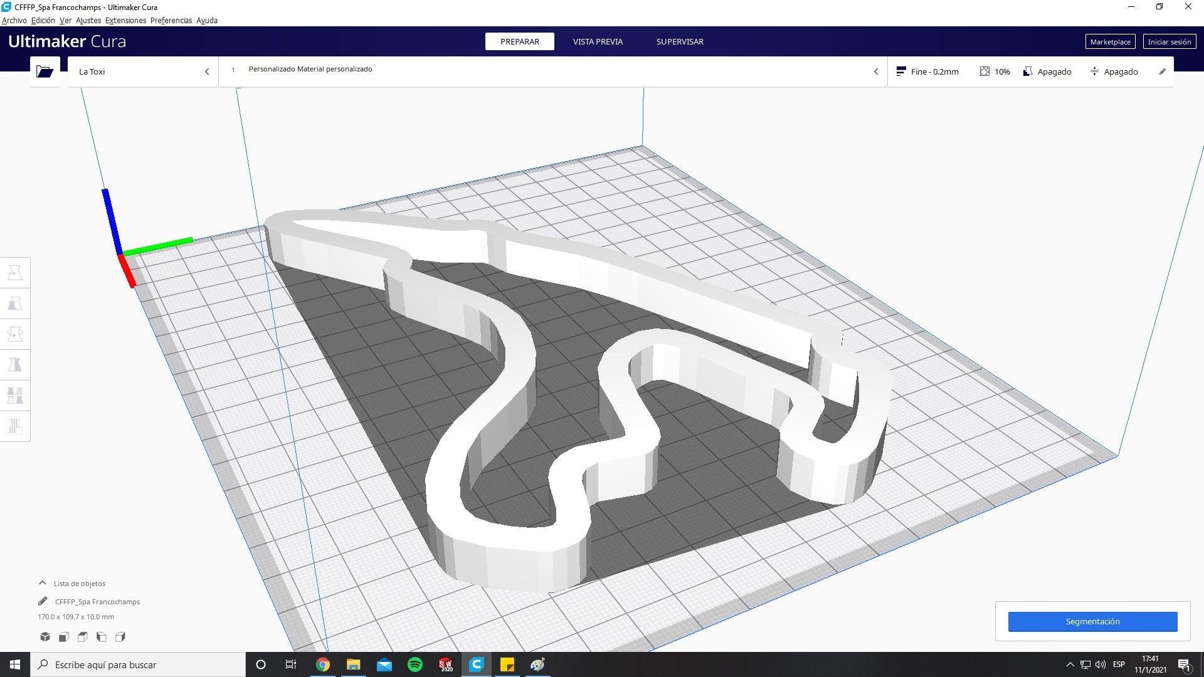1204x677 pixels.
Task: Switch to top view cube icon
Action: coord(83,637)
